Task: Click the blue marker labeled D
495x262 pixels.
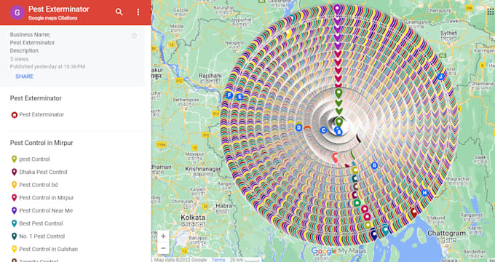Action: [299, 127]
